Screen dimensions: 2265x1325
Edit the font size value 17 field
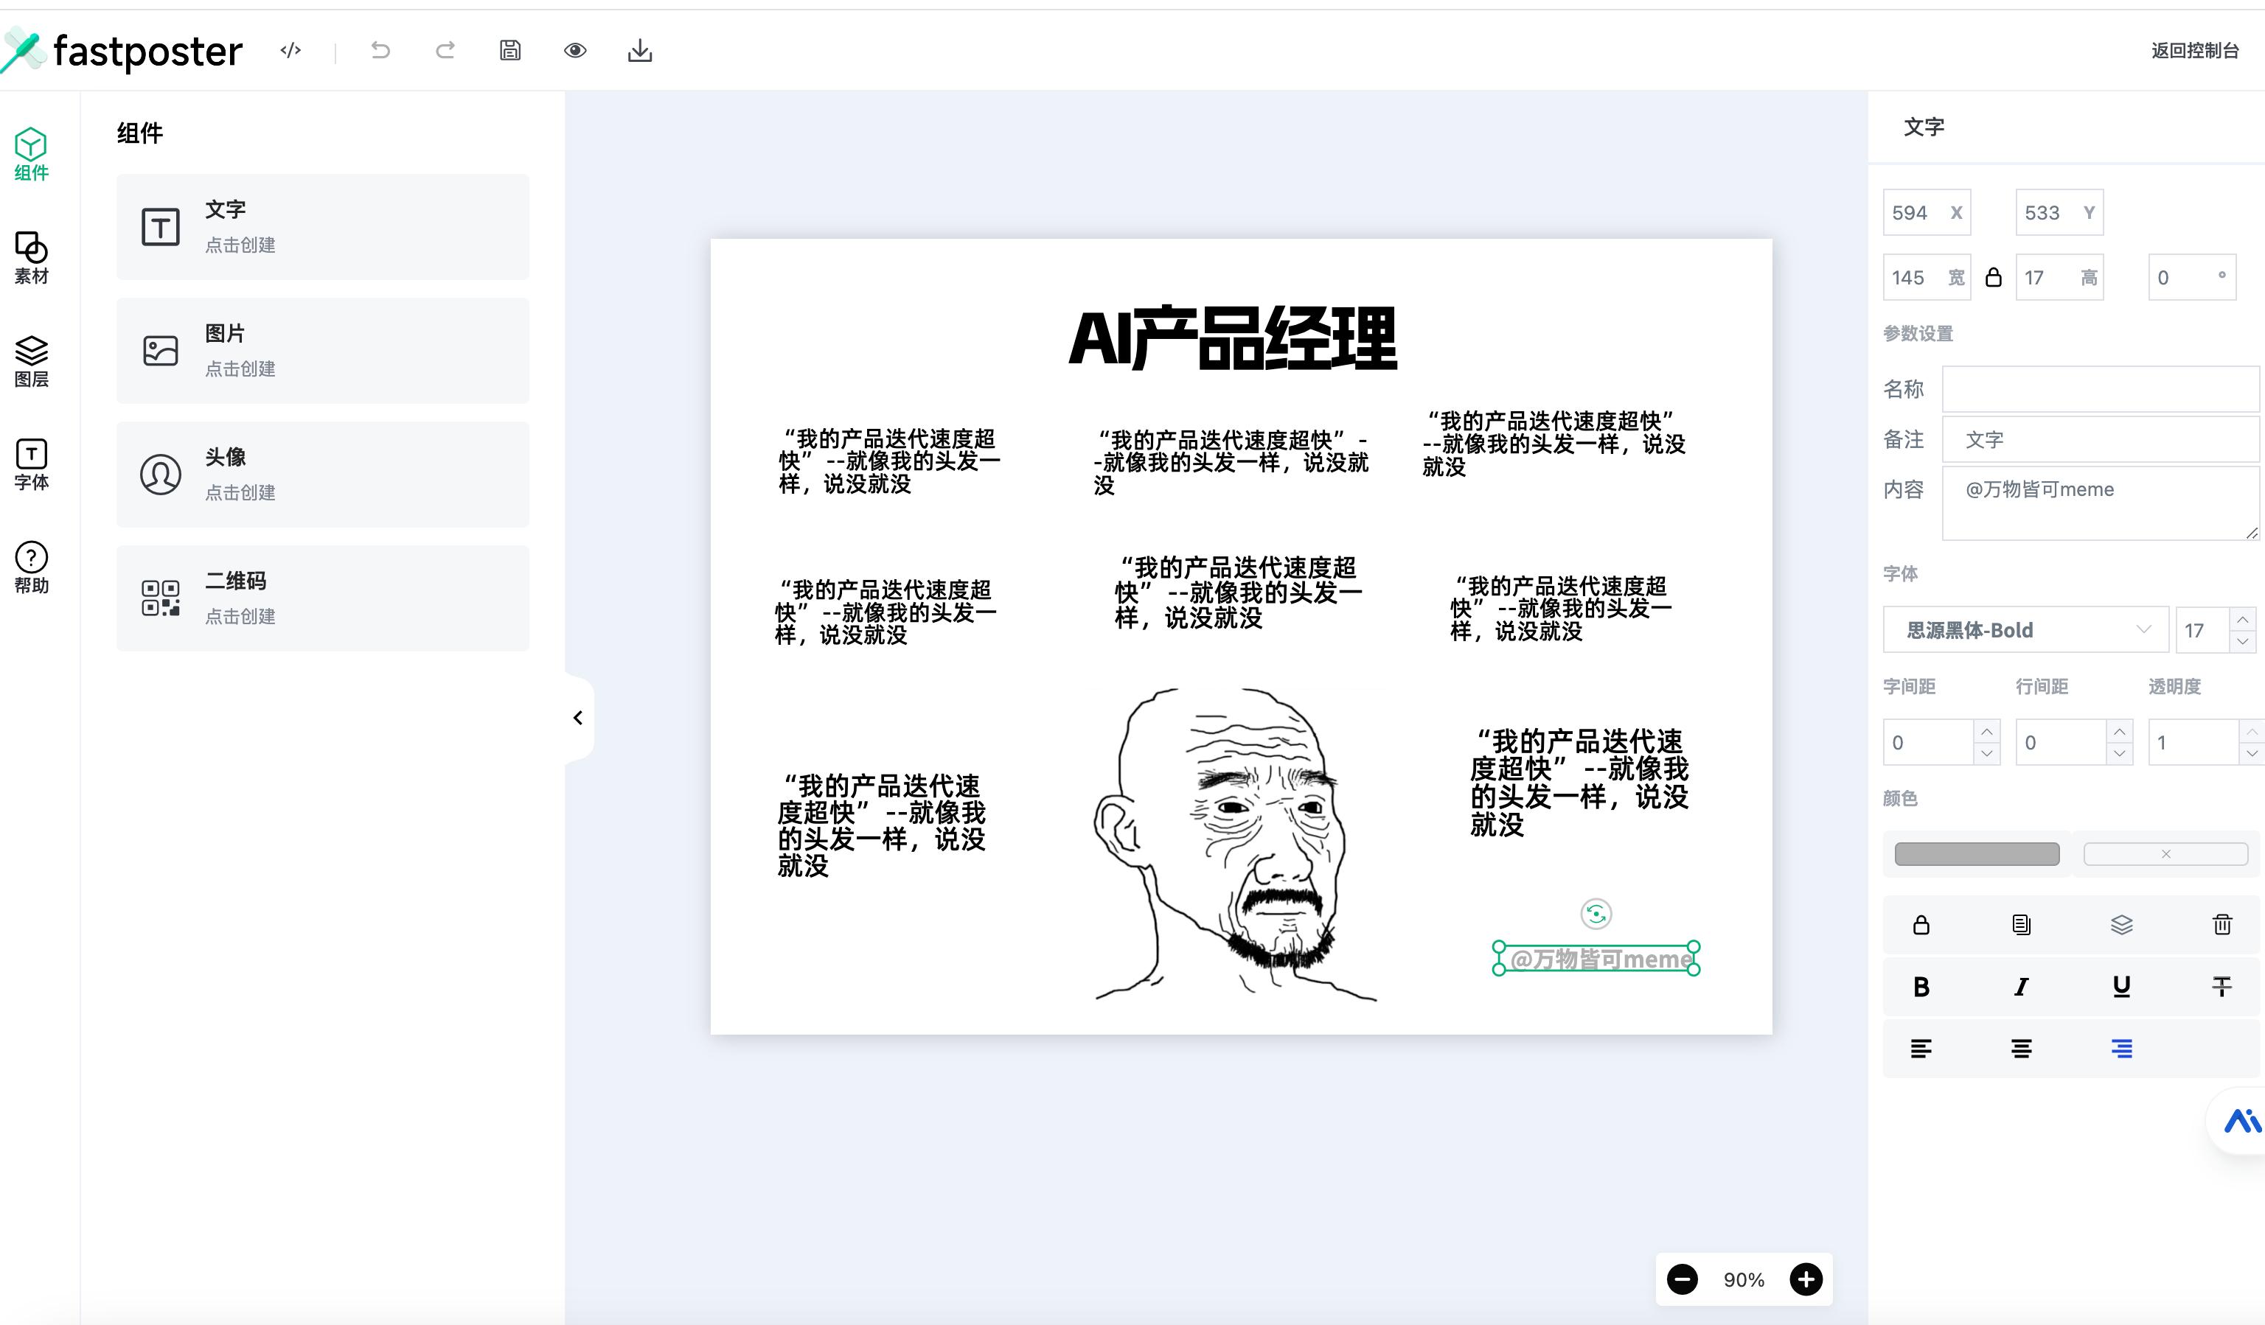click(2203, 630)
